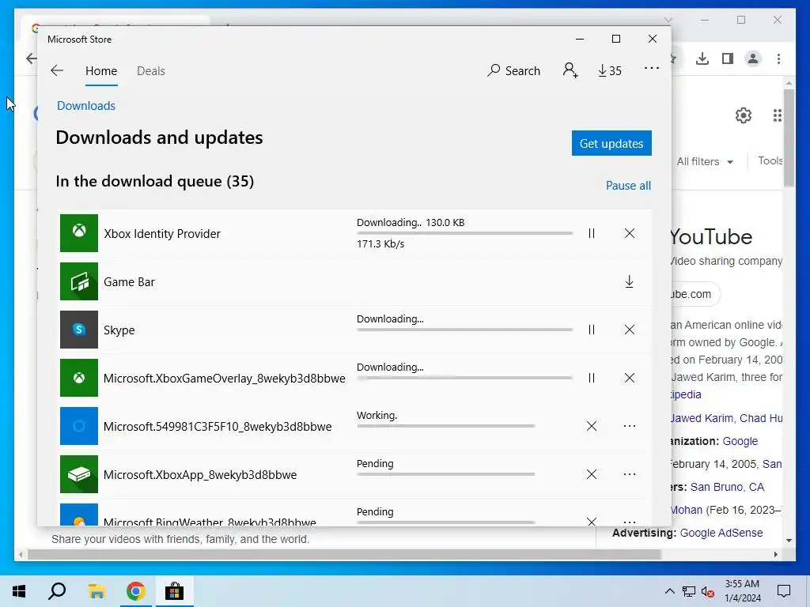Viewport: 810px width, 607px height.
Task: Select the Xbox Identity Provider name
Action: 162,234
